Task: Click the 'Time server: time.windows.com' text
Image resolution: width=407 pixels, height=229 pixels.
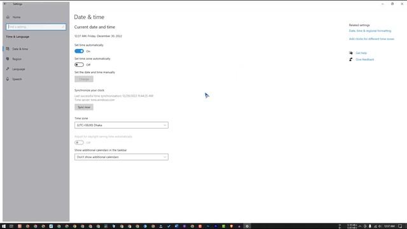Action: point(95,100)
